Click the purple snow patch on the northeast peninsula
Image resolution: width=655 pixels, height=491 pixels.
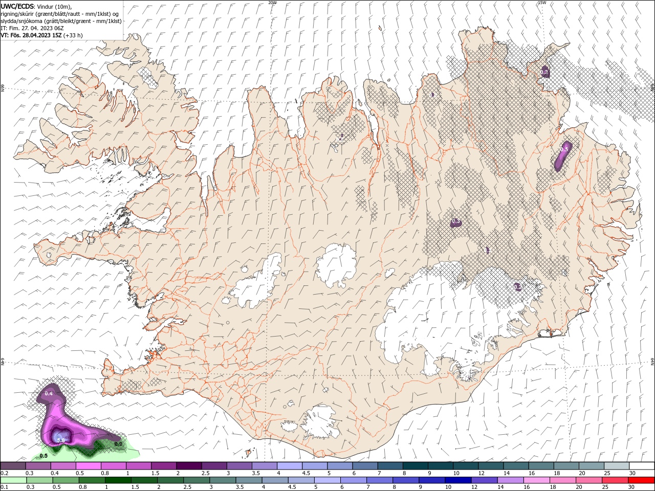[544, 72]
